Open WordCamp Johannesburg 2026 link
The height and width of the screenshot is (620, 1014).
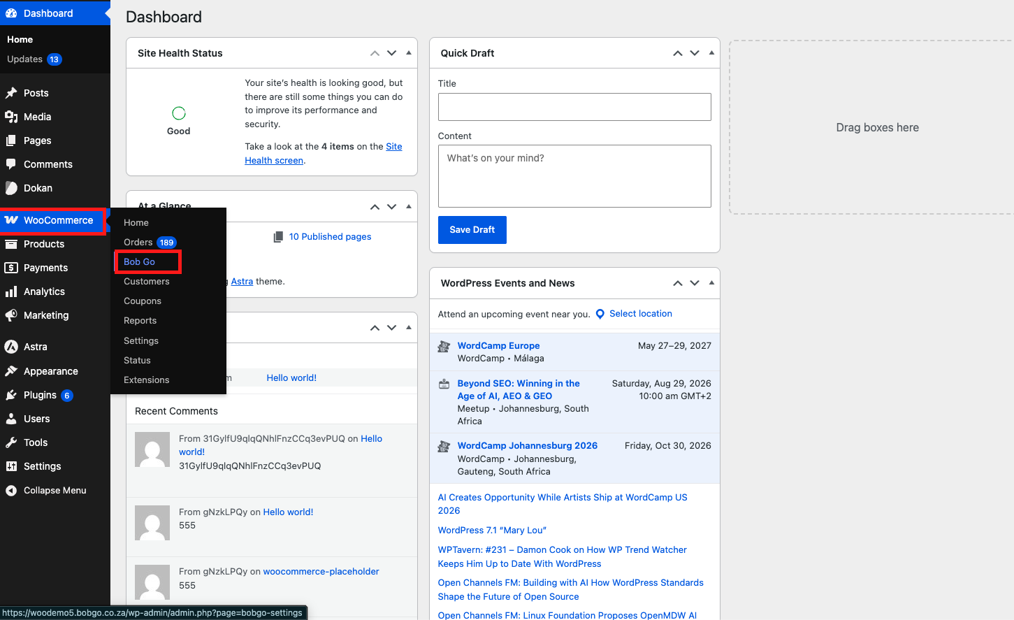coord(528,446)
